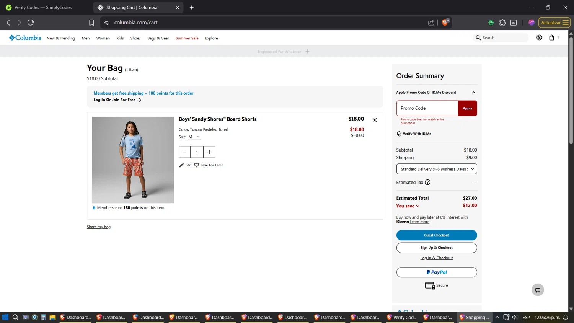Open the Explore menu

pos(211,38)
